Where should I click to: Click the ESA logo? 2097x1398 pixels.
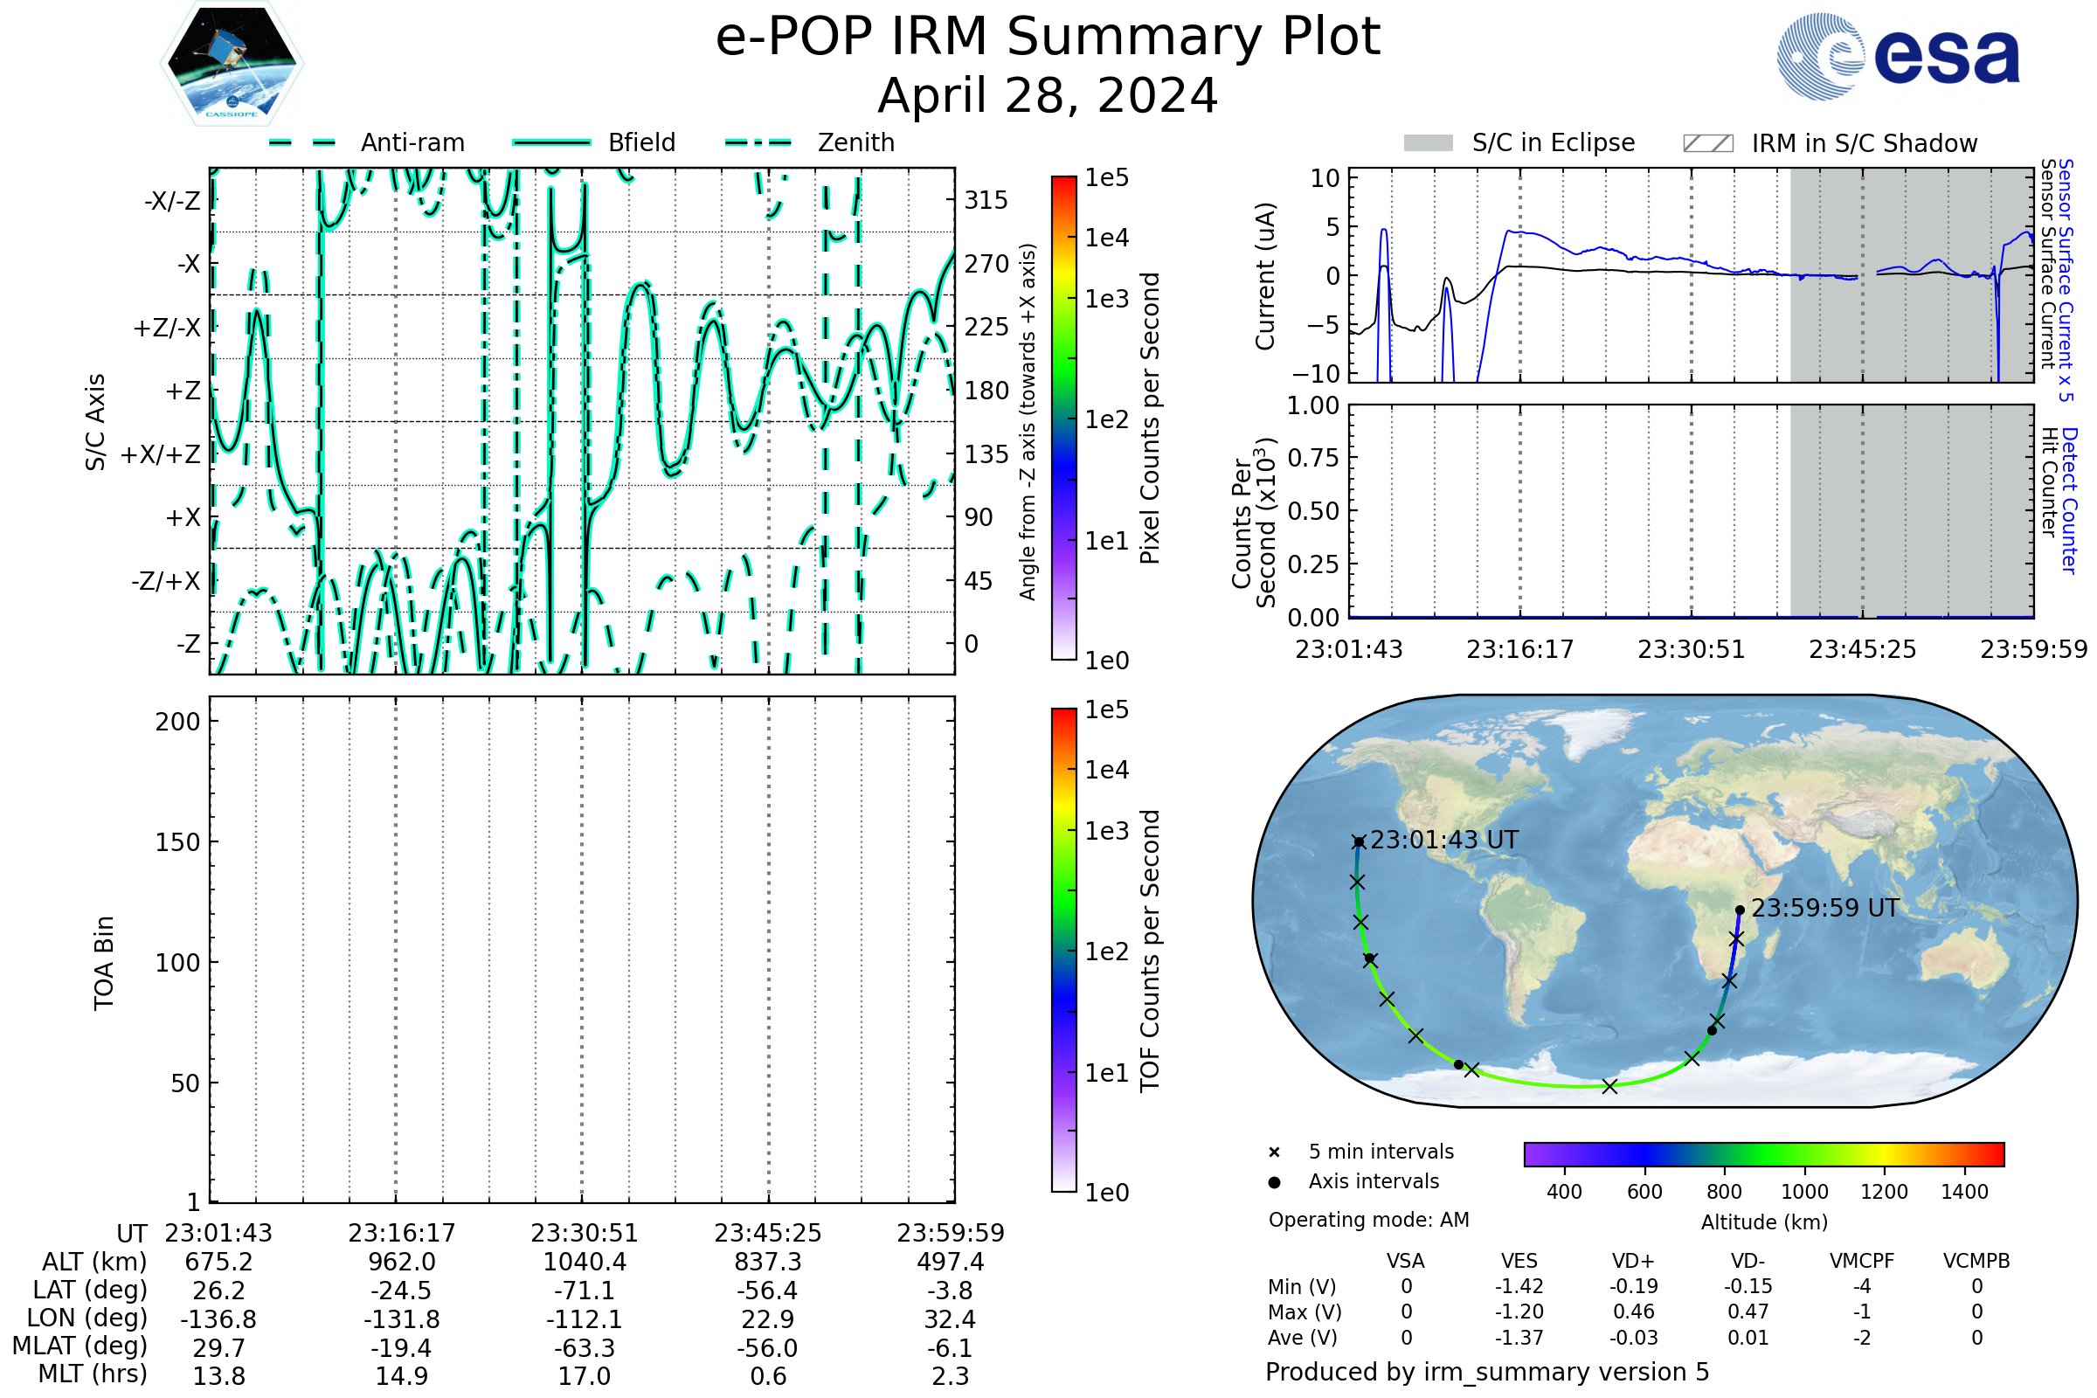point(1897,57)
